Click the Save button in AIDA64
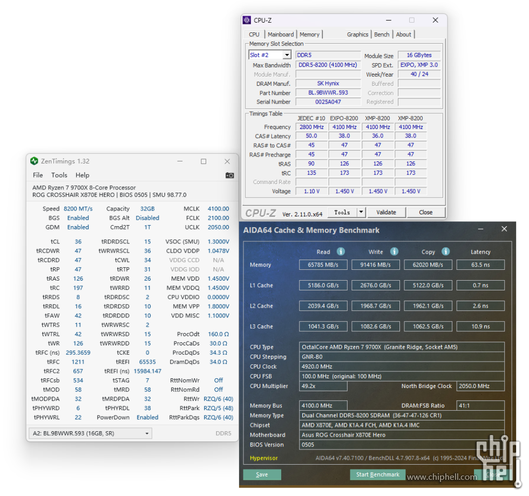 point(262,474)
